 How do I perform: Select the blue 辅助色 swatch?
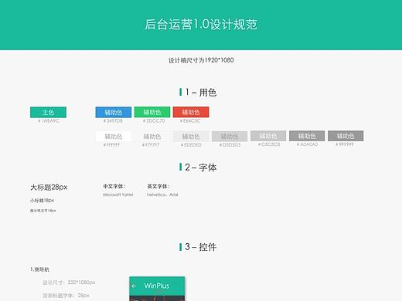(x=114, y=112)
